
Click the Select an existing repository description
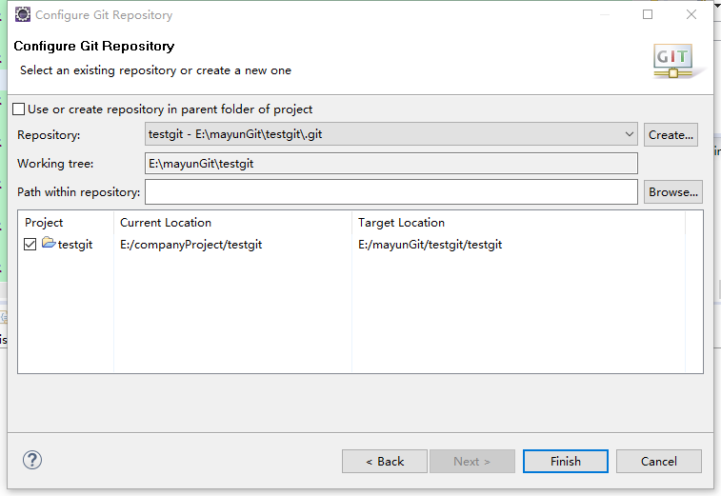[155, 70]
